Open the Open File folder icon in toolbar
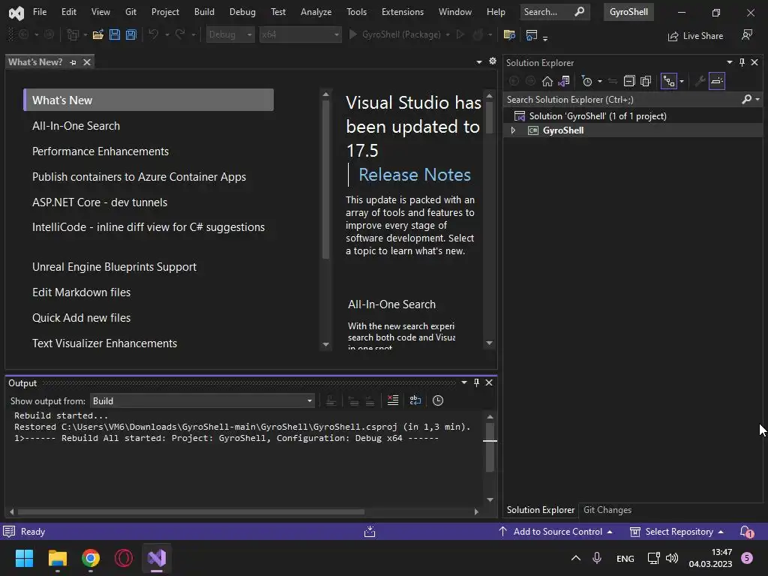 point(98,34)
